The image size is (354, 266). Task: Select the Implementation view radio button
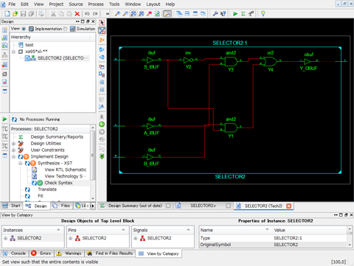tap(24, 29)
